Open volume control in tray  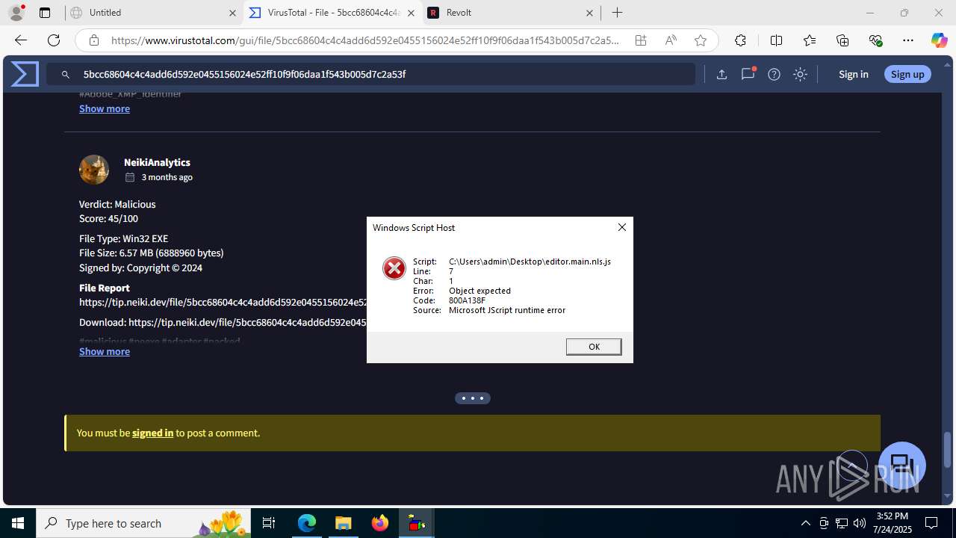coord(859,523)
